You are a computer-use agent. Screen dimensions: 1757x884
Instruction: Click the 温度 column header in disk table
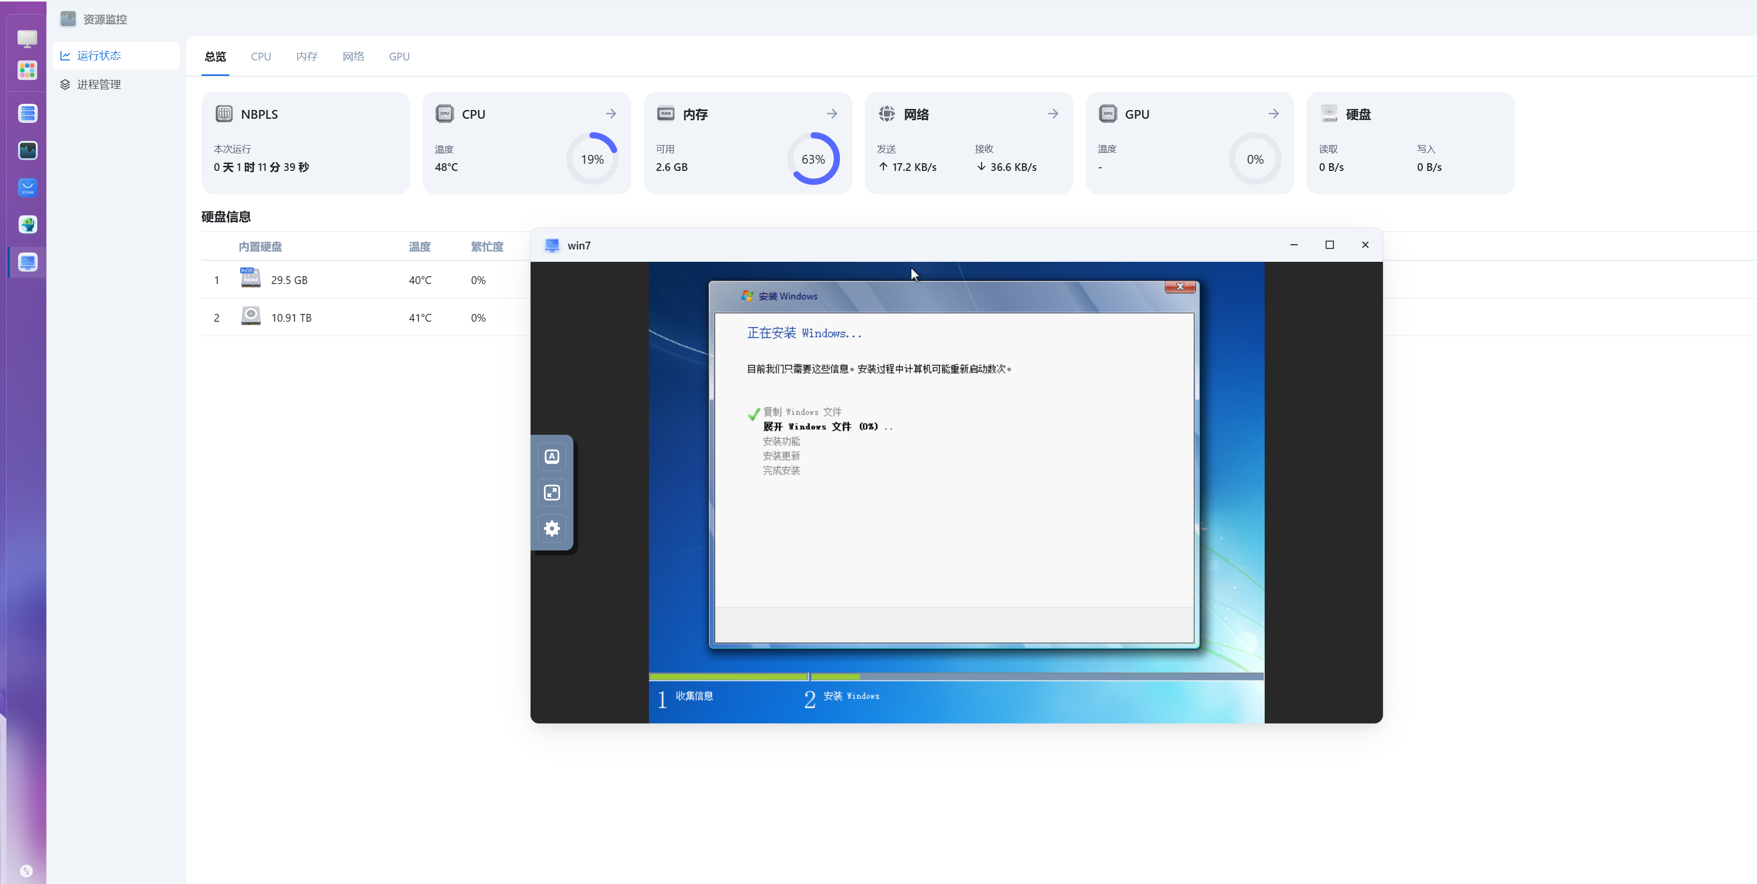coord(419,247)
